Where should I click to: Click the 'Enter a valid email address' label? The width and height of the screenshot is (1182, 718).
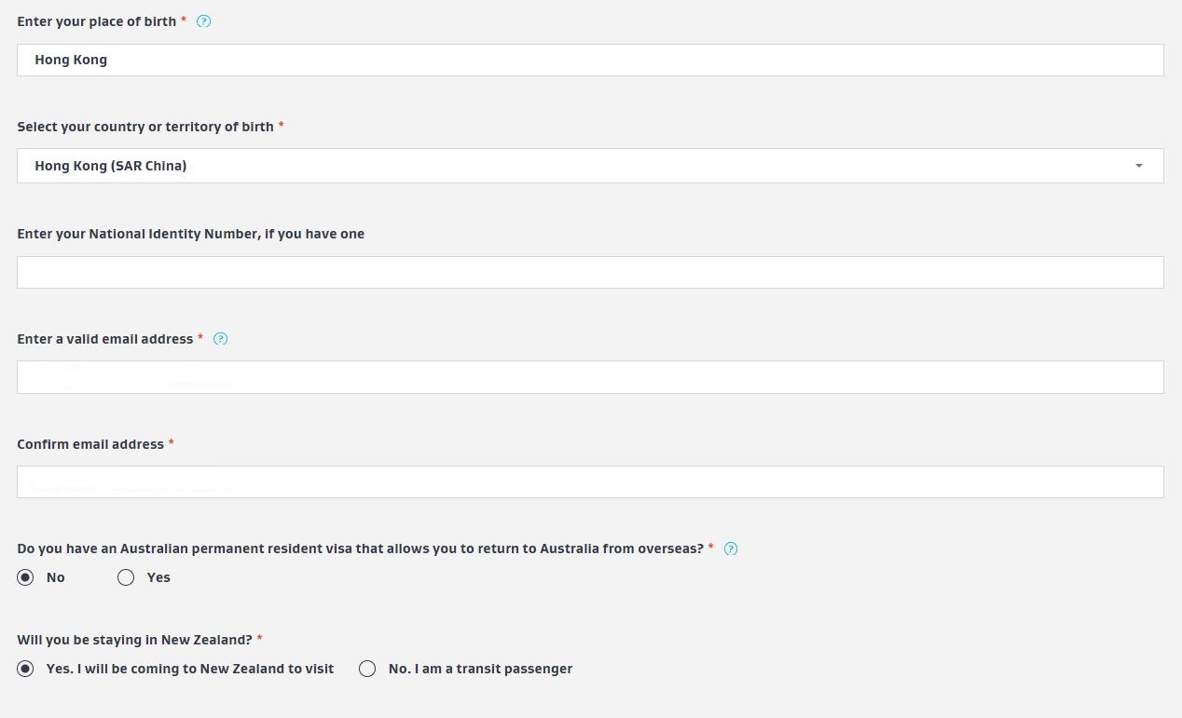point(104,339)
